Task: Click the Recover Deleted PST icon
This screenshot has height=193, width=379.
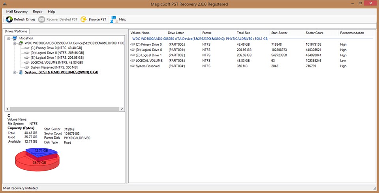Action: pyautogui.click(x=41, y=19)
